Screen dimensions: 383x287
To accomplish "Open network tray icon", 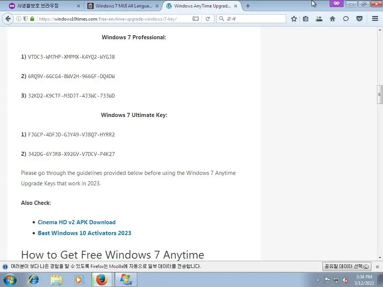I will coord(336,280).
